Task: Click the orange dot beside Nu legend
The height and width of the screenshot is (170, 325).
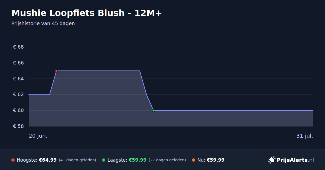Action: click(x=194, y=160)
